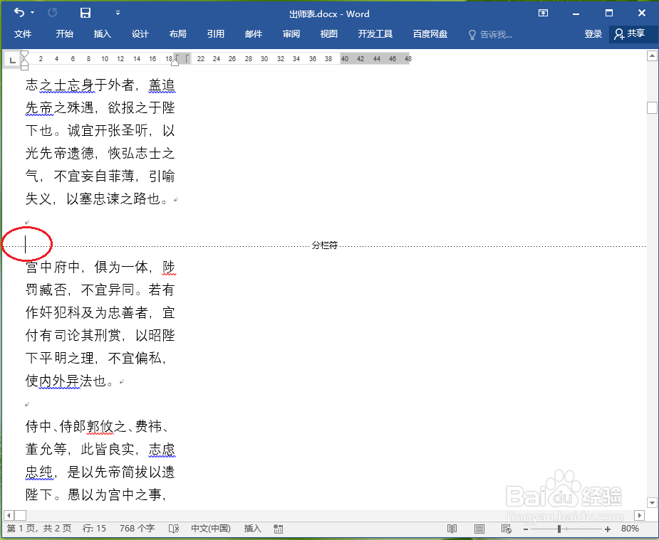Start macro recording from status bar icon
Image resolution: width=659 pixels, height=540 pixels.
[x=278, y=529]
